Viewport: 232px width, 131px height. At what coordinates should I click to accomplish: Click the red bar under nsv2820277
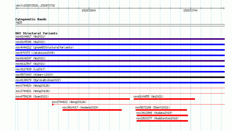click(162, 121)
